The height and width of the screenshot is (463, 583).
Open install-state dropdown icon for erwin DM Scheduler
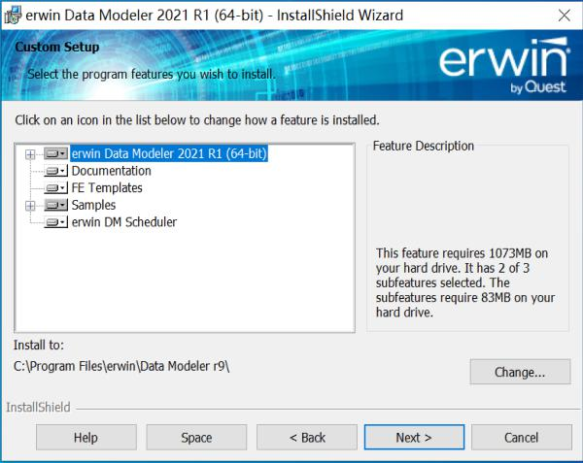point(55,222)
